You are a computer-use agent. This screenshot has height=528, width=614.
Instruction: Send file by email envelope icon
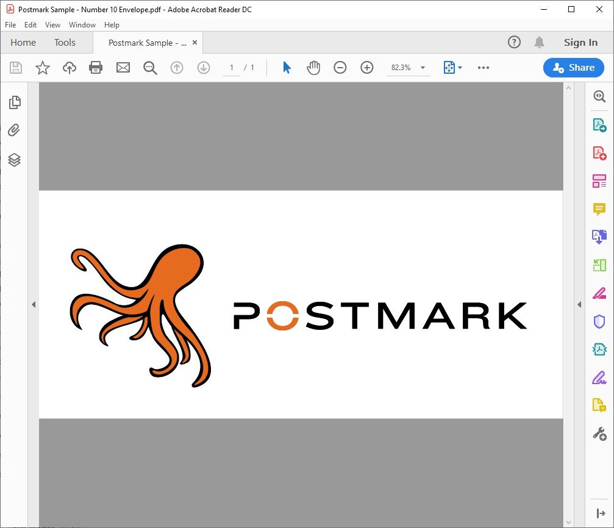[x=123, y=68]
